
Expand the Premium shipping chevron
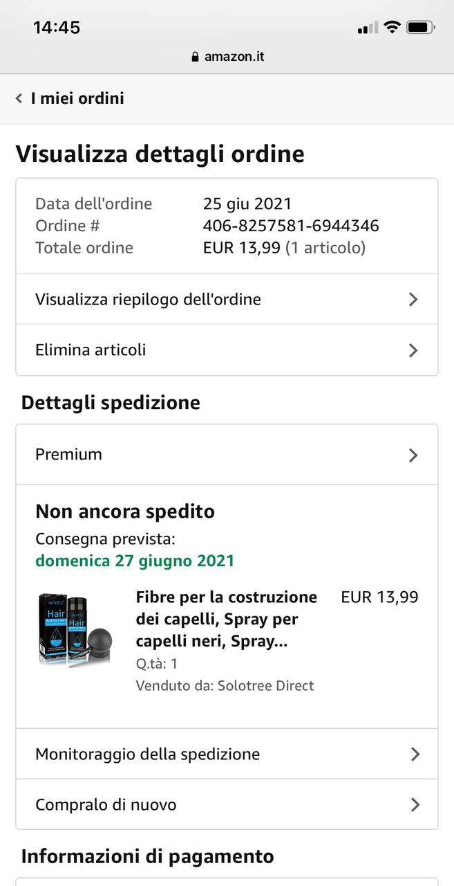point(413,455)
